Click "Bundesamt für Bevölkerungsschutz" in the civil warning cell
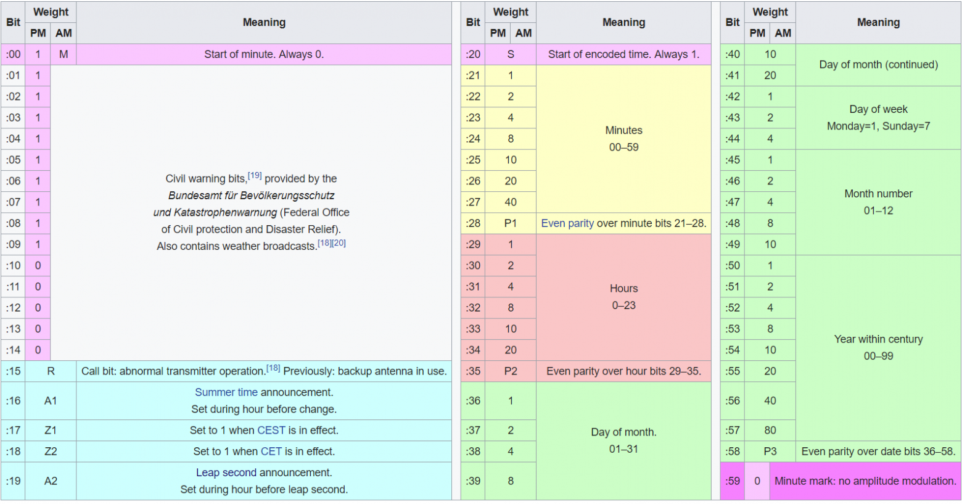Screen dimensions: 962x504 point(252,196)
